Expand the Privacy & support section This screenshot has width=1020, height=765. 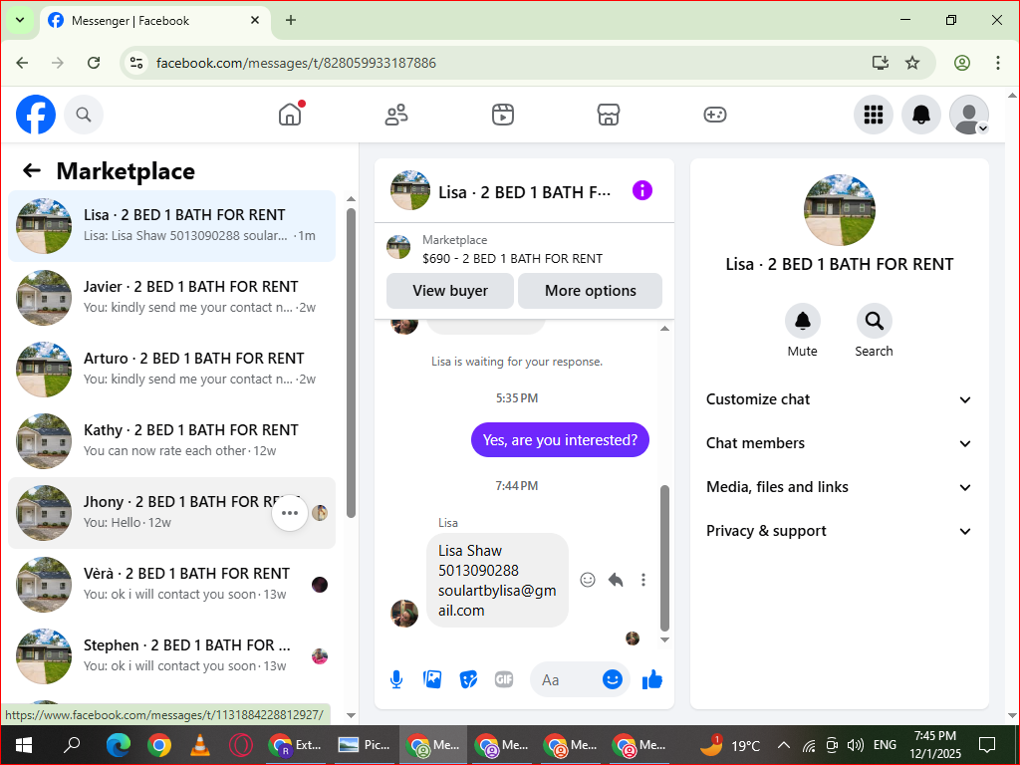[839, 531]
